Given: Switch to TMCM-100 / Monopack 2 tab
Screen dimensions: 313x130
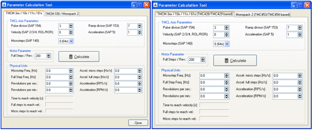Looking at the screenshot, I should tap(62, 14).
